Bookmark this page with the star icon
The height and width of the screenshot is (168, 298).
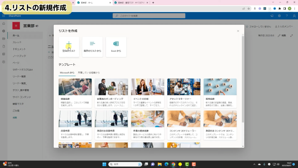pyautogui.click(x=249, y=8)
